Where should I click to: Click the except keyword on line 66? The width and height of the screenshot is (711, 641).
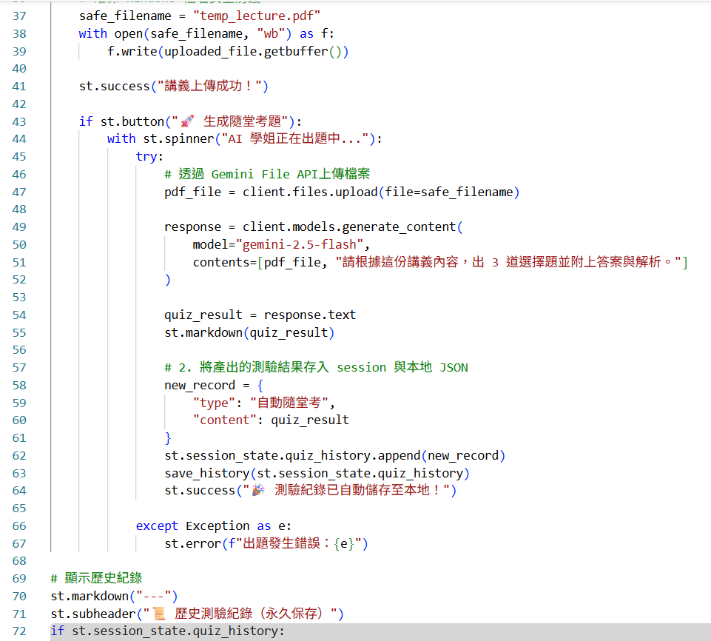coord(157,526)
